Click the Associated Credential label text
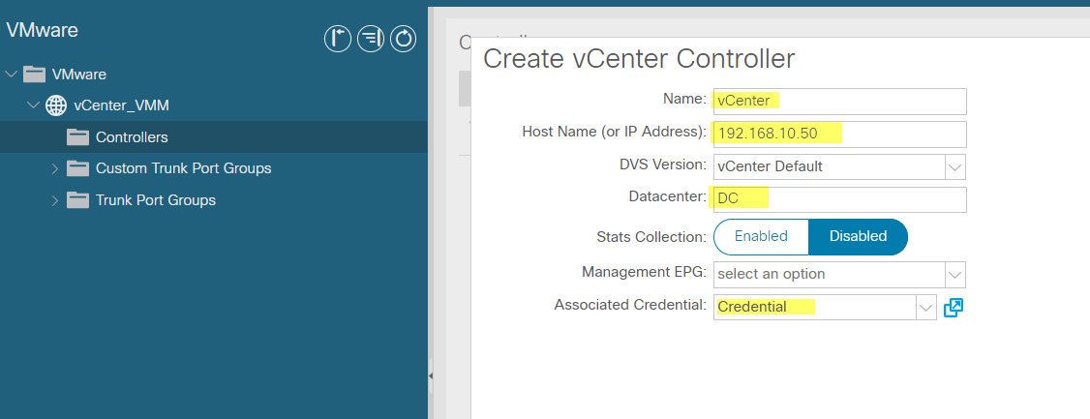Screen dimensions: 1090x419 [630, 305]
